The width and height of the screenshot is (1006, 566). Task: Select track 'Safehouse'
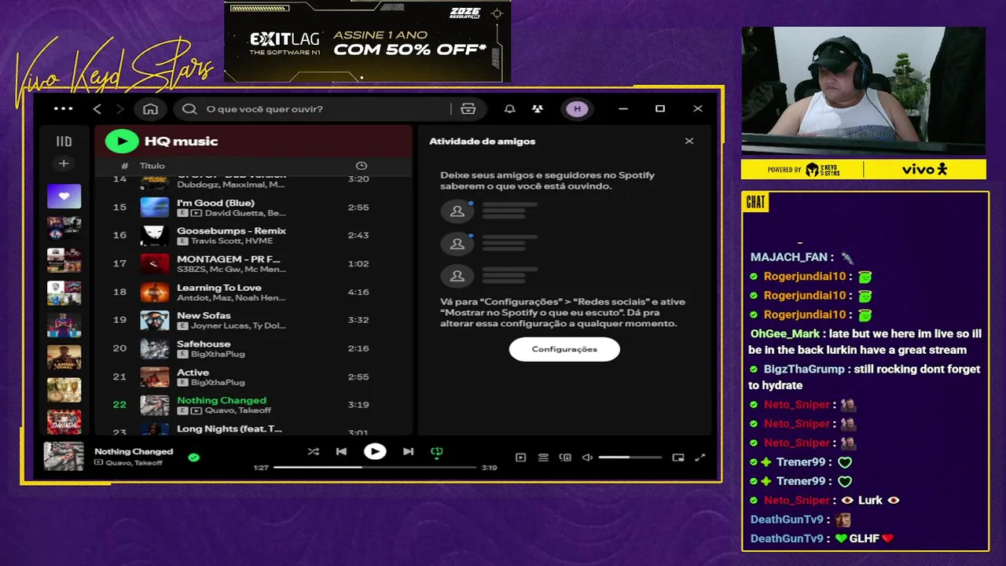[x=253, y=348]
